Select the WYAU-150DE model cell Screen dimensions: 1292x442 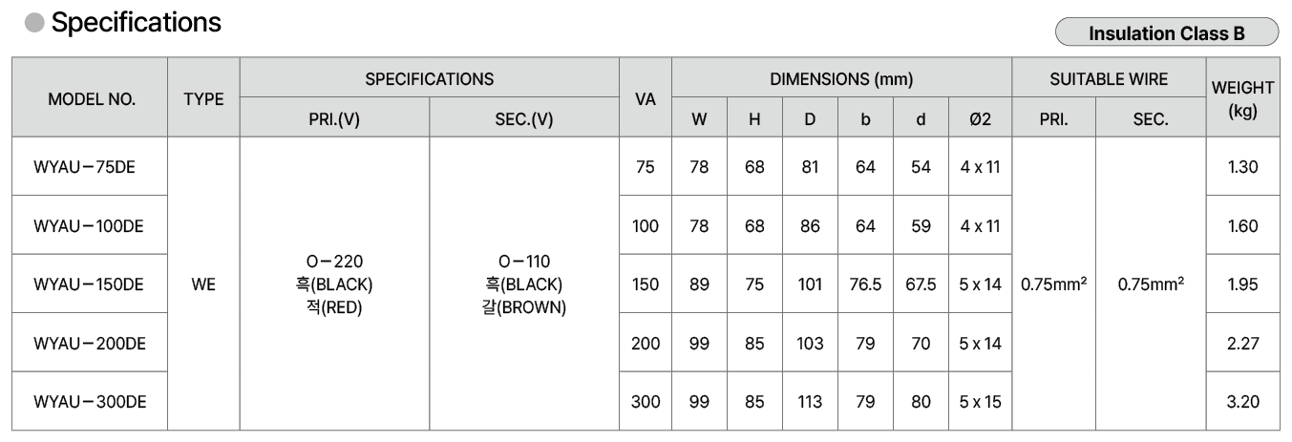(x=88, y=284)
